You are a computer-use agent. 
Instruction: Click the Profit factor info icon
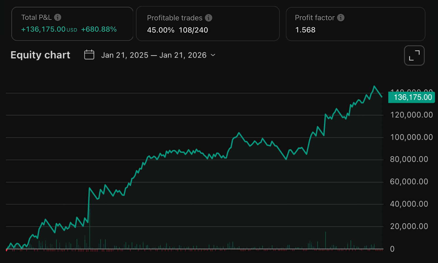pos(340,18)
